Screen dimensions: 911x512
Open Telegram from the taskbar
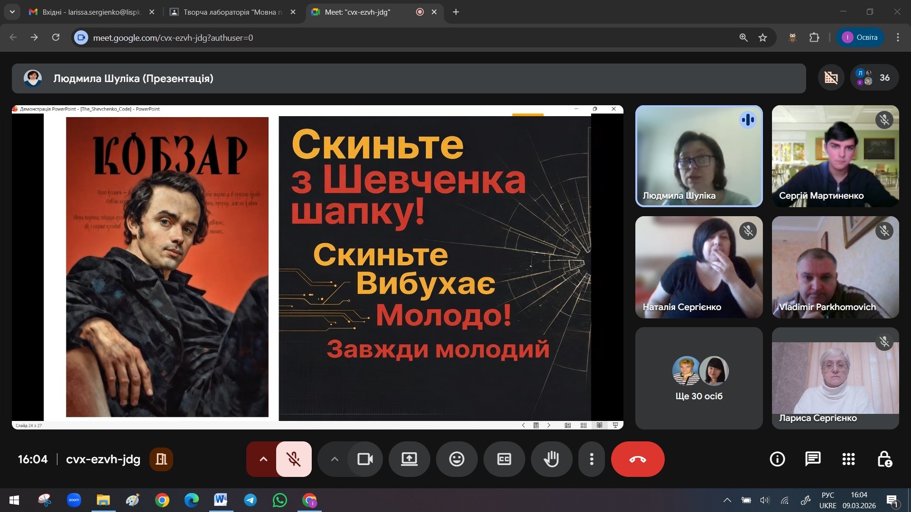pos(251,500)
